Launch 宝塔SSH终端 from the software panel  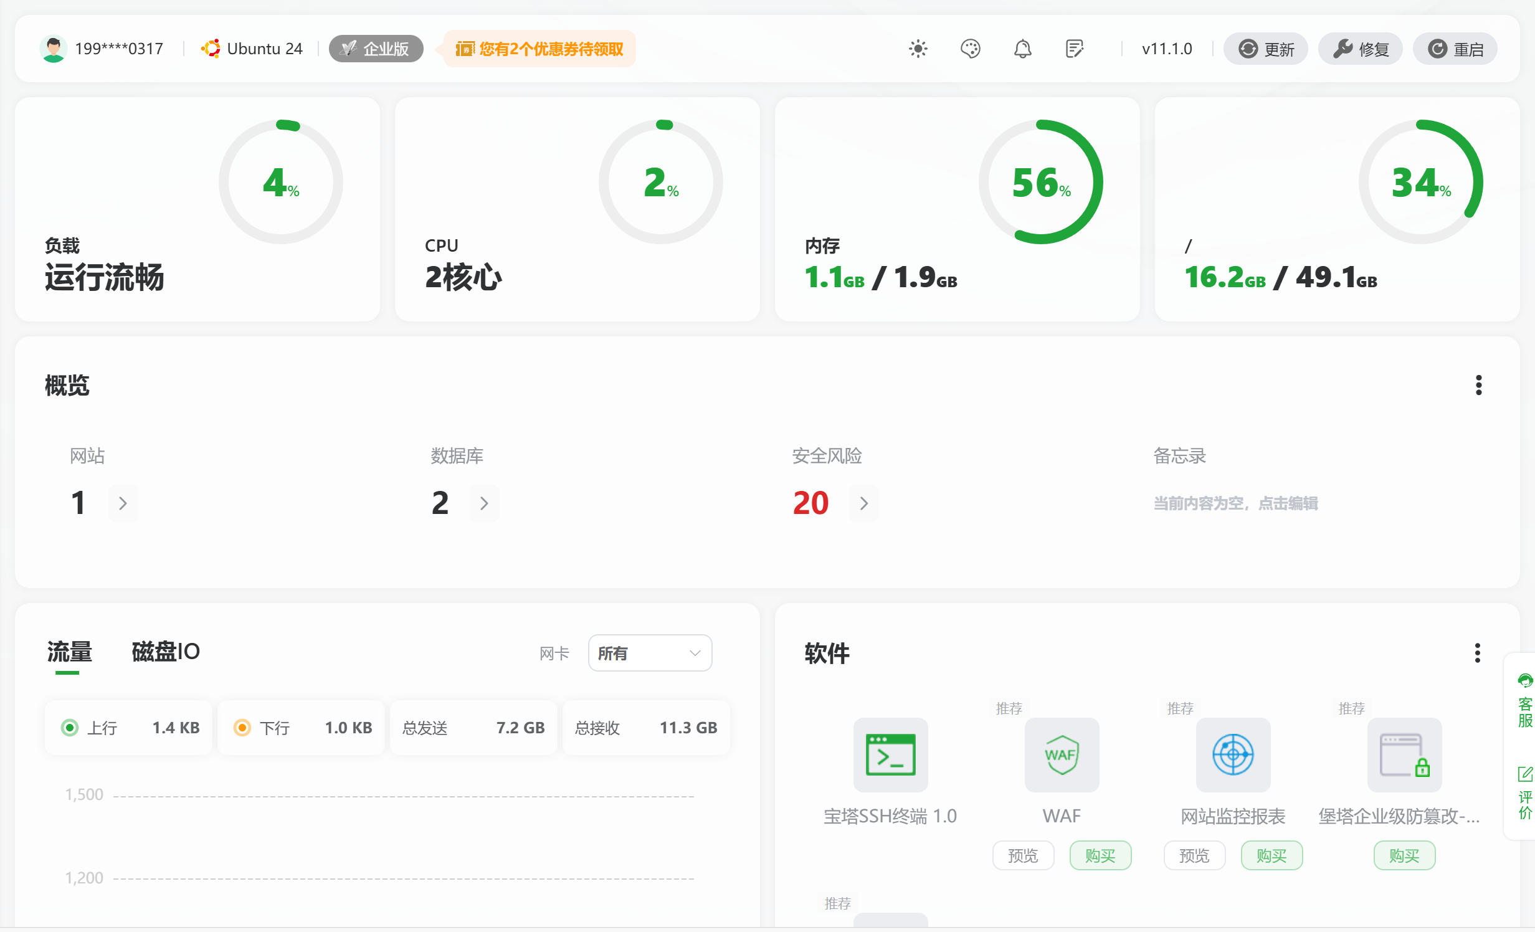click(890, 756)
